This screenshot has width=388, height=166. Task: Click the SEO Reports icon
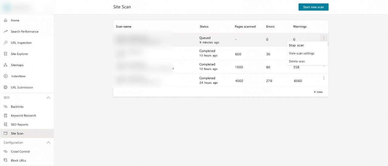click(5, 125)
